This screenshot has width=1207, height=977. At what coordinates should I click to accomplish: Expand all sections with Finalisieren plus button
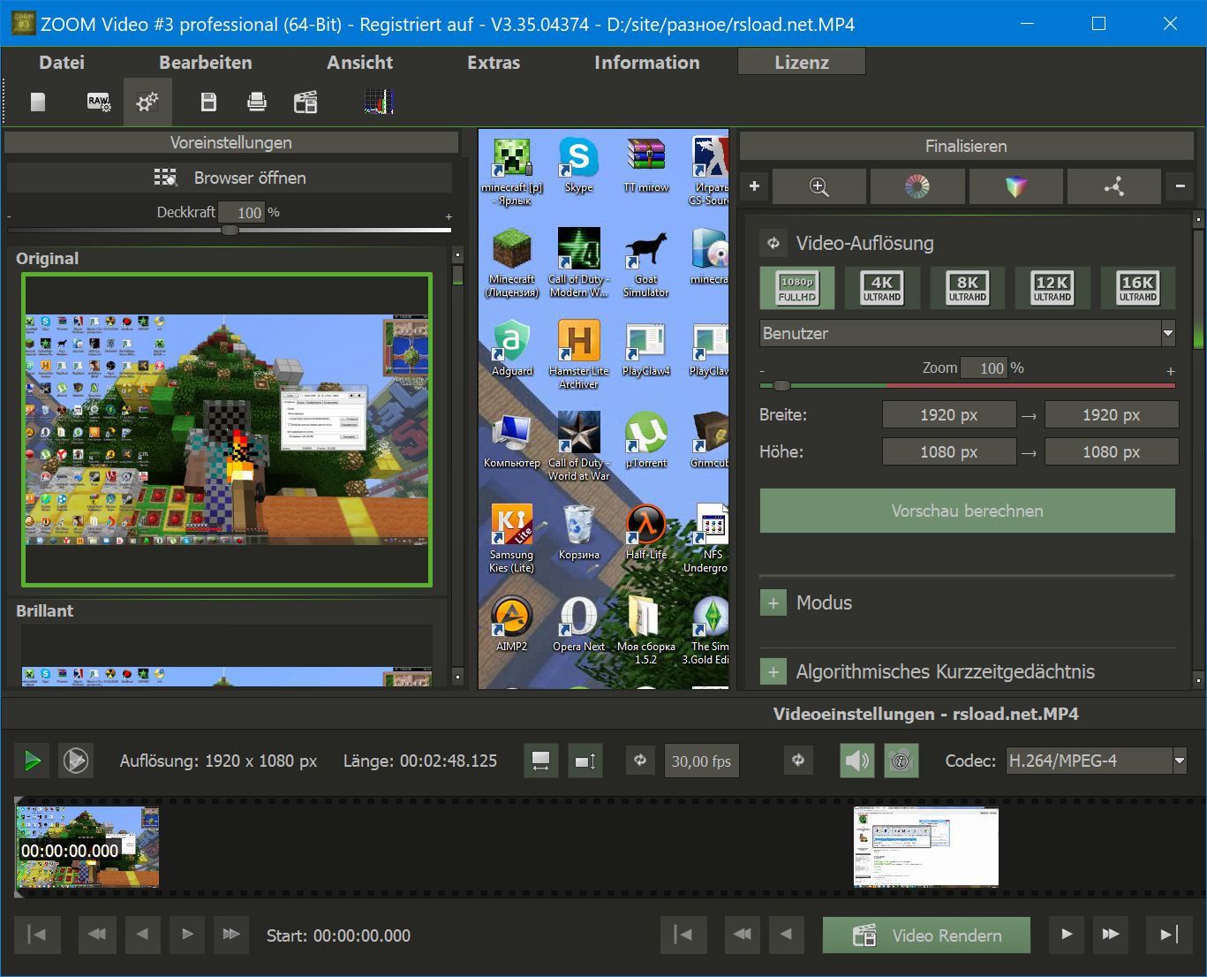[754, 186]
